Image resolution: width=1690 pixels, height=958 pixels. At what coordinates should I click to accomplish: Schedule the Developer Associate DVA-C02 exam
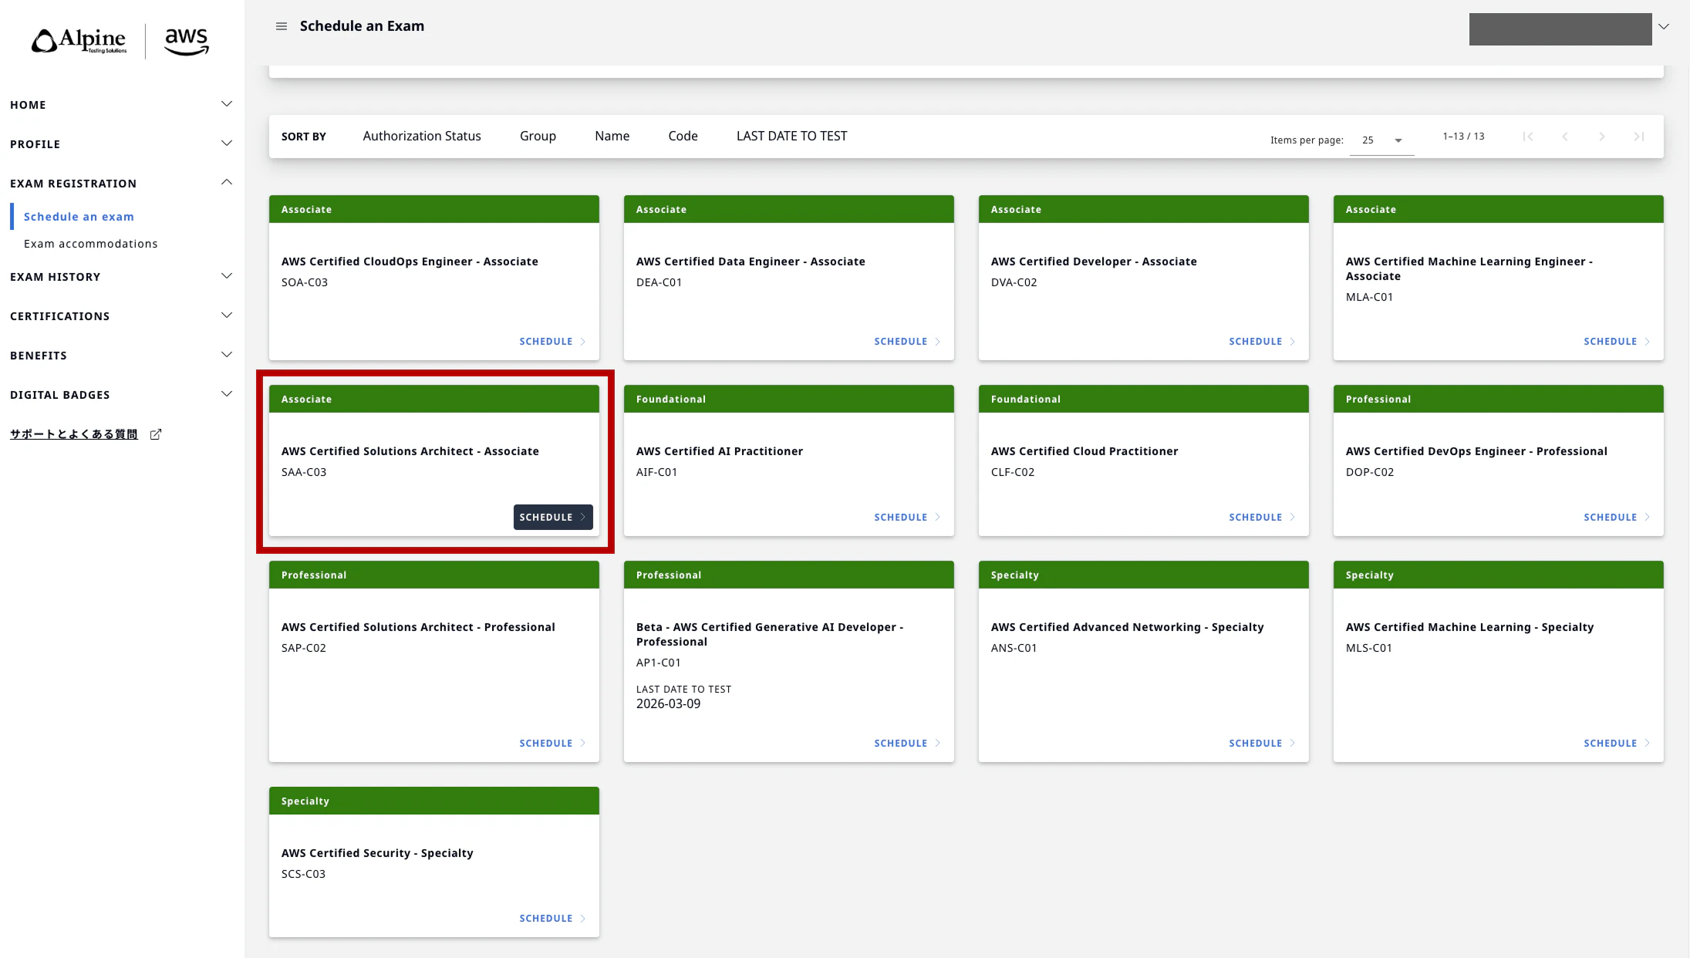pos(1262,342)
